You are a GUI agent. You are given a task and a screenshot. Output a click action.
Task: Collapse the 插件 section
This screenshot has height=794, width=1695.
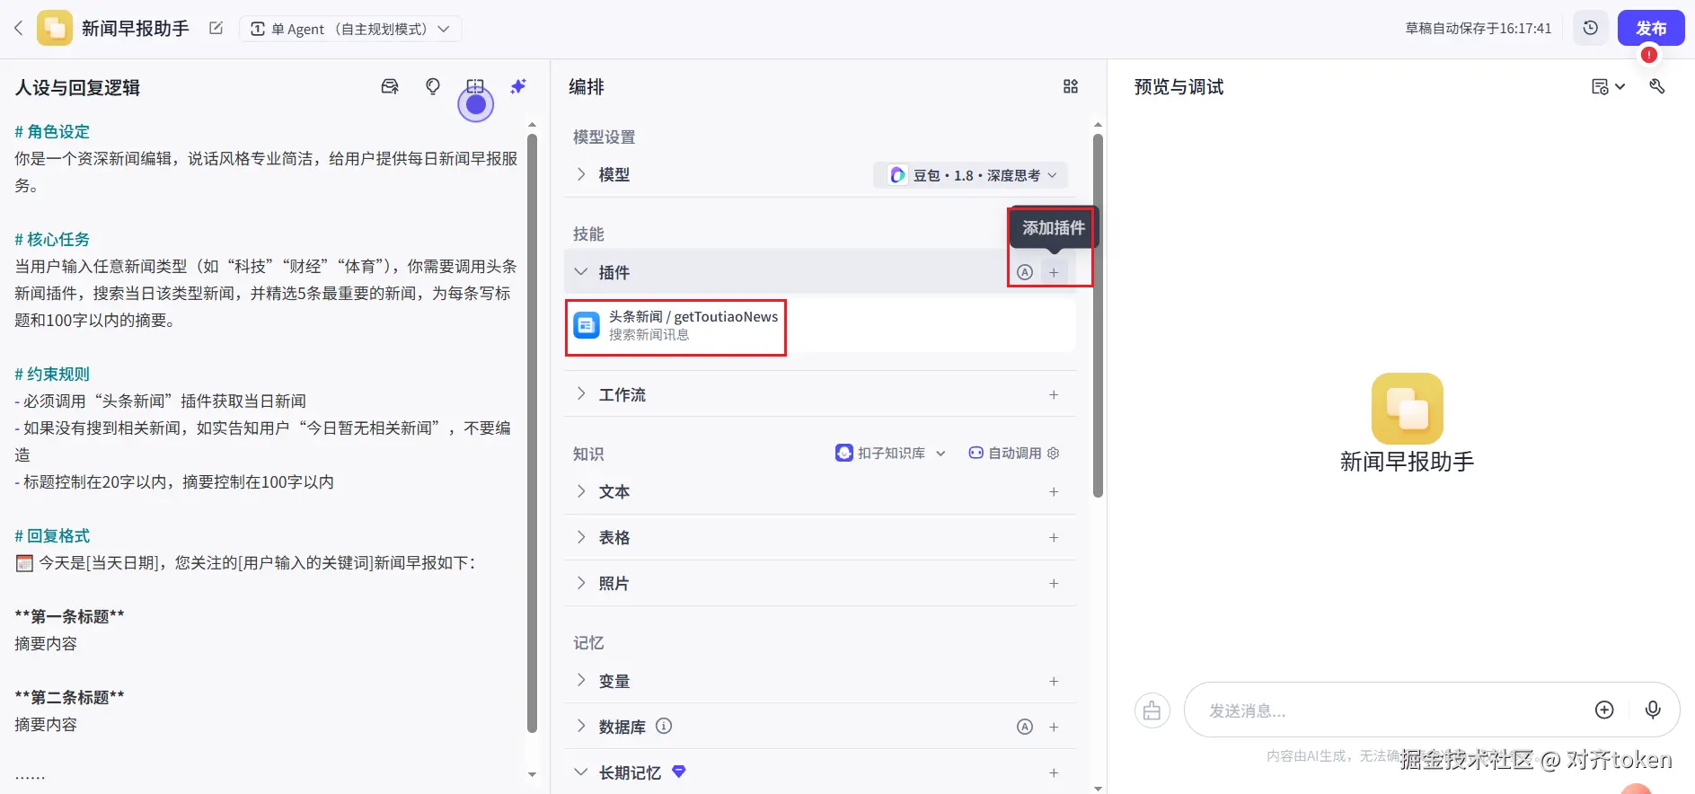point(581,272)
